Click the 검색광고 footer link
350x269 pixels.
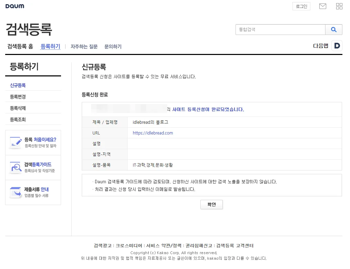coord(103,246)
